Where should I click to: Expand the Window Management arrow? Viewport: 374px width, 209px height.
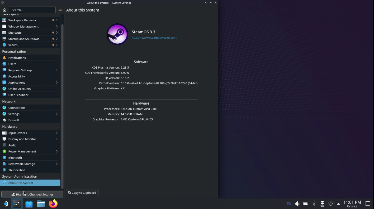tap(57, 26)
